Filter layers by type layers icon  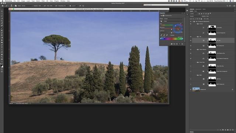[204, 14]
